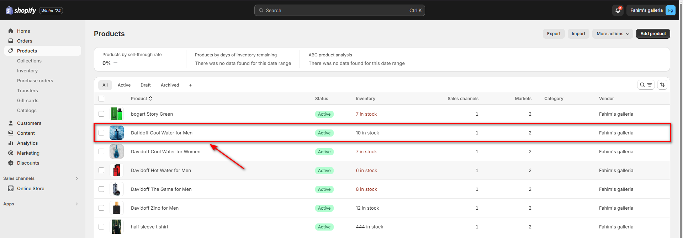The image size is (683, 238).
Task: Click the Products tag icon
Action: click(11, 51)
